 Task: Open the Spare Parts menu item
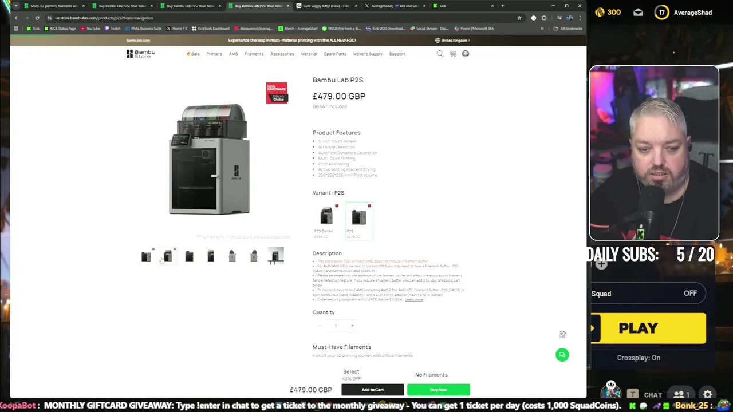coord(335,54)
